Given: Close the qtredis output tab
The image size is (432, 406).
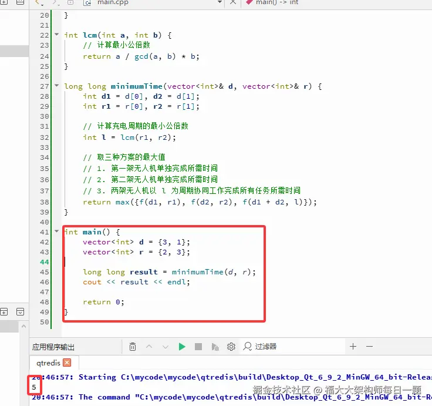Looking at the screenshot, I should (67, 363).
